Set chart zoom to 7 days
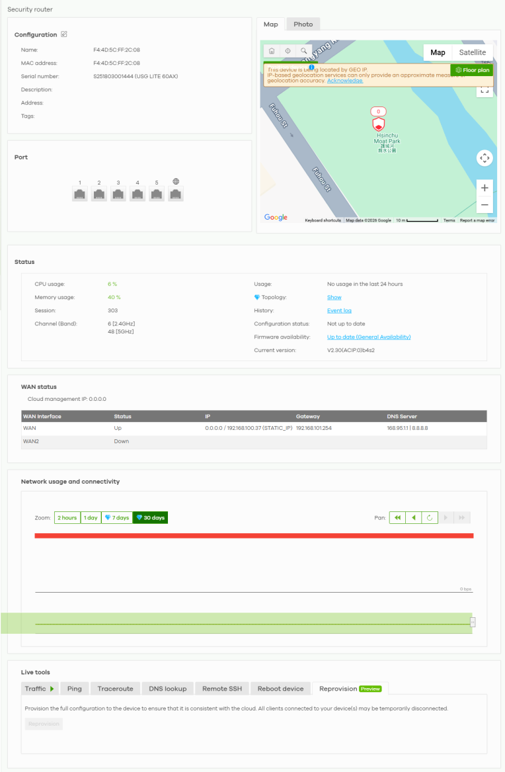This screenshot has height=772, width=505. click(x=117, y=517)
